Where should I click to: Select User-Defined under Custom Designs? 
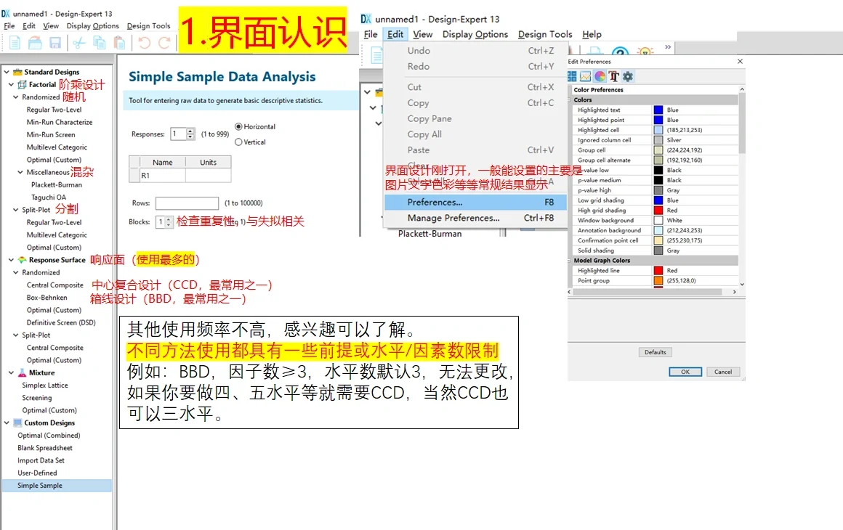(x=37, y=473)
